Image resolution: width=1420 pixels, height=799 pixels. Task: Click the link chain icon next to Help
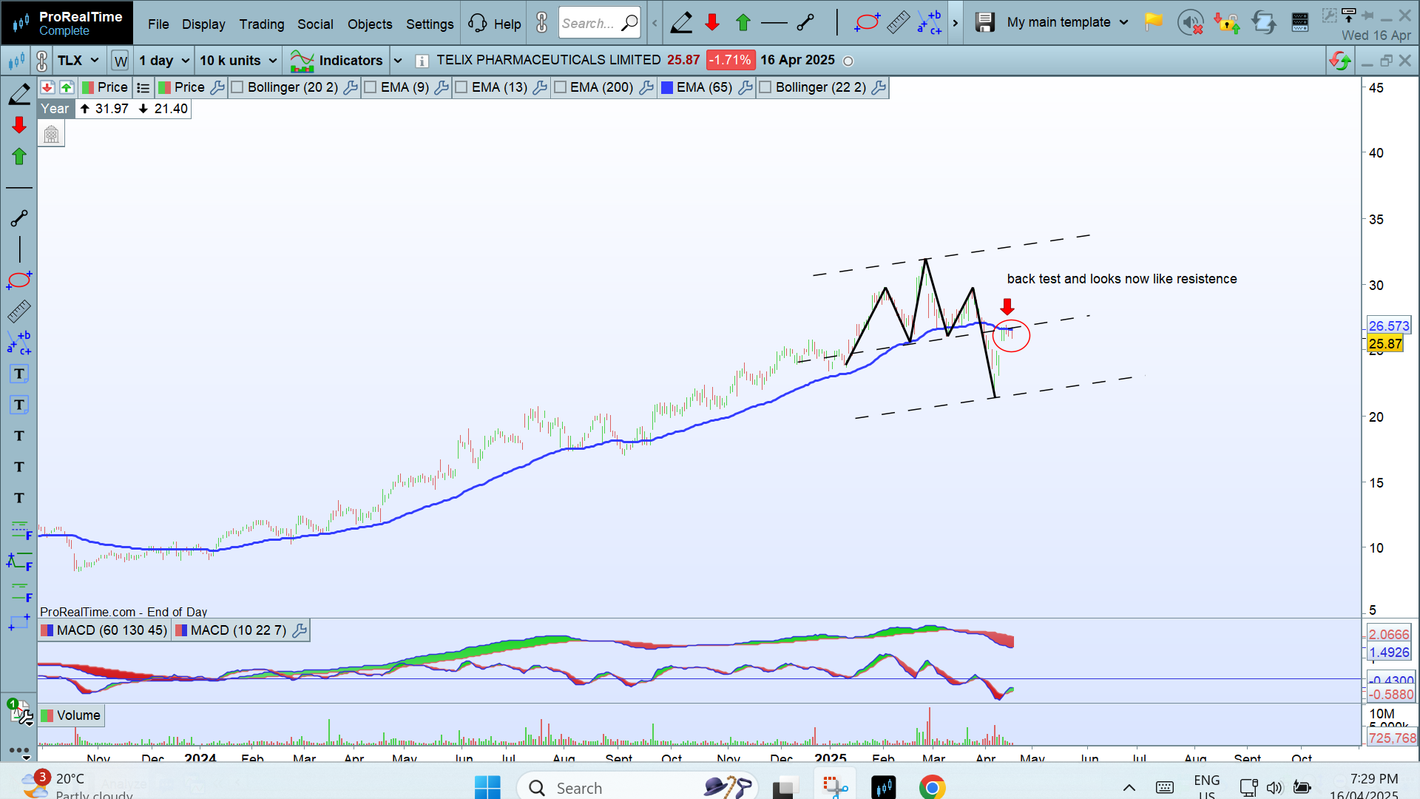(x=542, y=23)
